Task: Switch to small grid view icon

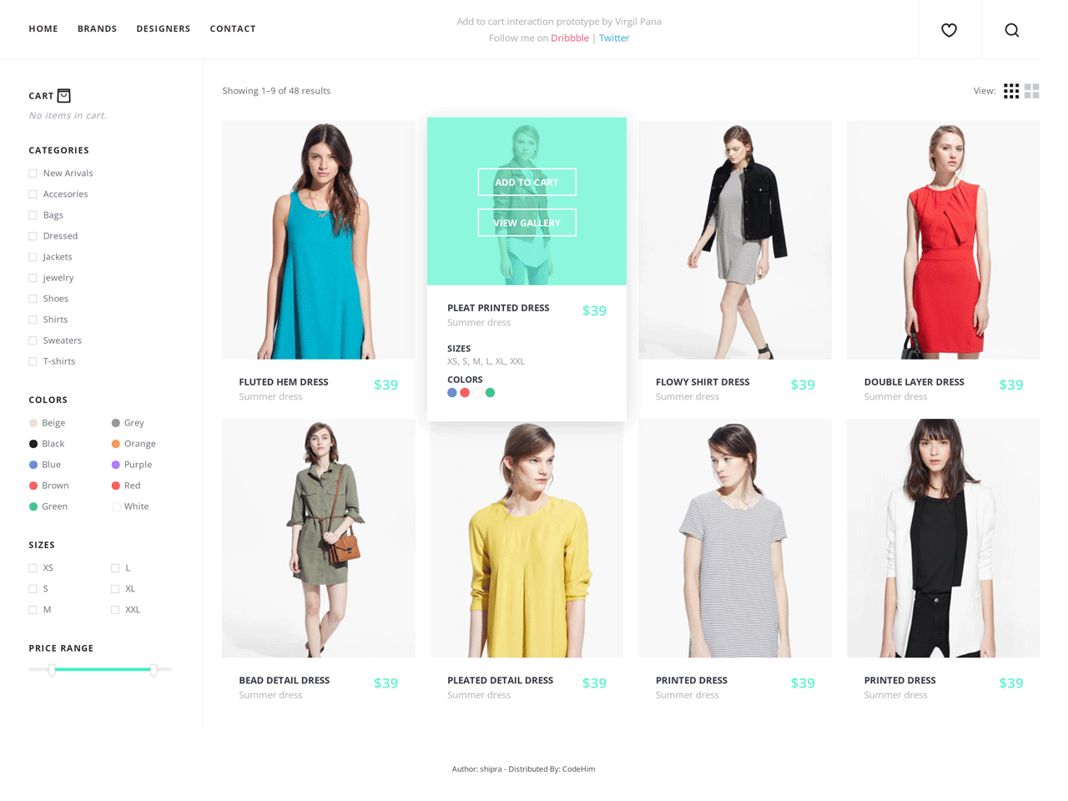Action: click(1011, 91)
